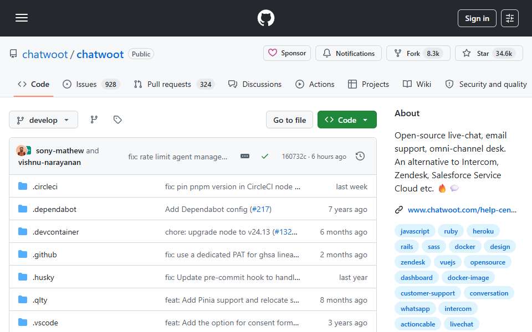Open sony-mathew author link
Screen dimensions: 532x332
[60, 151]
